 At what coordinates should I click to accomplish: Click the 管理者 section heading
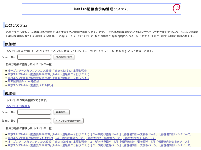coord(10,93)
